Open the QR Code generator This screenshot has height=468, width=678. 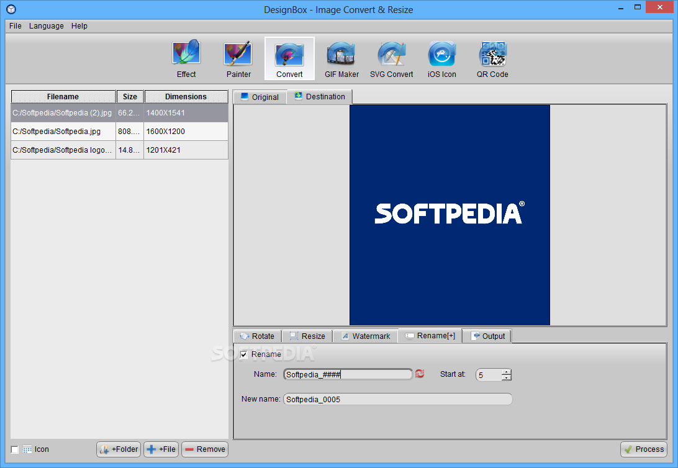[x=492, y=59]
